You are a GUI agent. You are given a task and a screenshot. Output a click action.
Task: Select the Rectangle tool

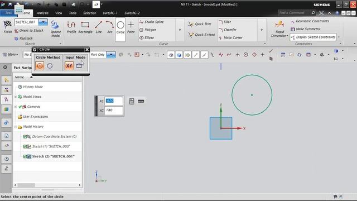(x=85, y=27)
